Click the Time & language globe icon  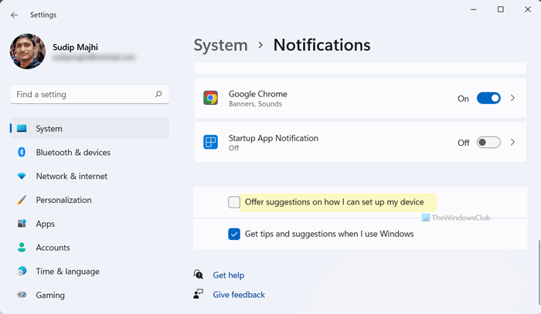(x=22, y=272)
